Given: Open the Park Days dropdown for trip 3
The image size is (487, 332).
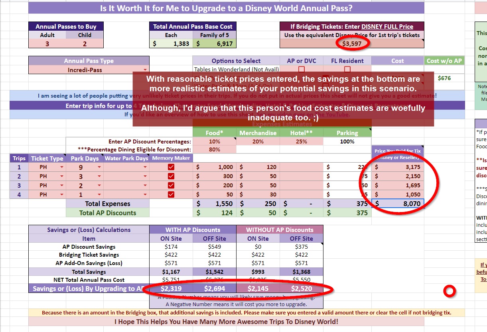Looking at the screenshot, I should (x=99, y=185).
